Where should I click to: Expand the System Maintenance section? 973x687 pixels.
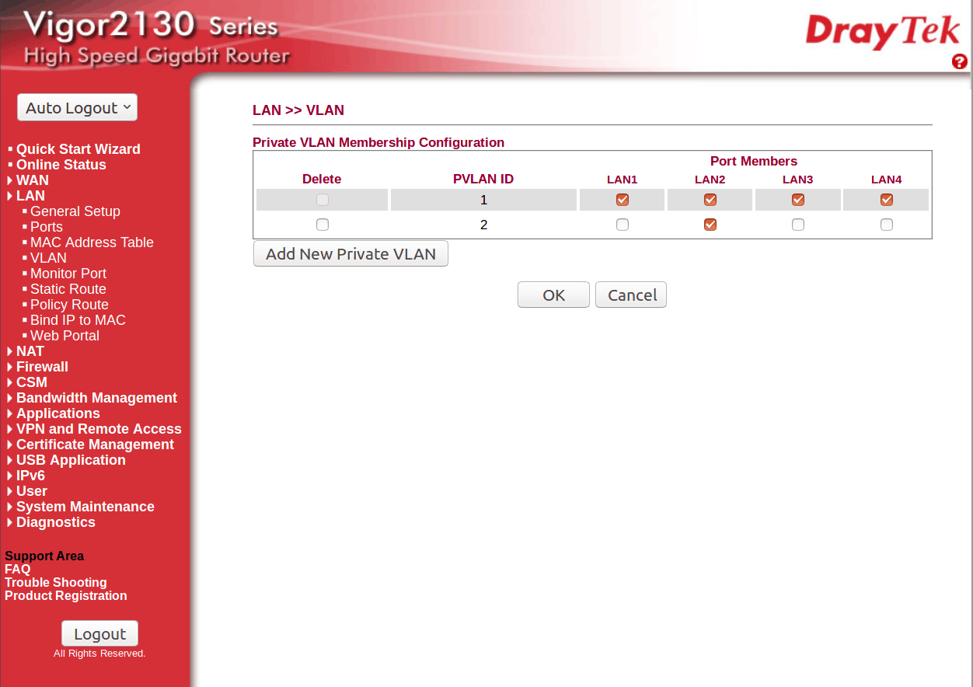[x=85, y=507]
